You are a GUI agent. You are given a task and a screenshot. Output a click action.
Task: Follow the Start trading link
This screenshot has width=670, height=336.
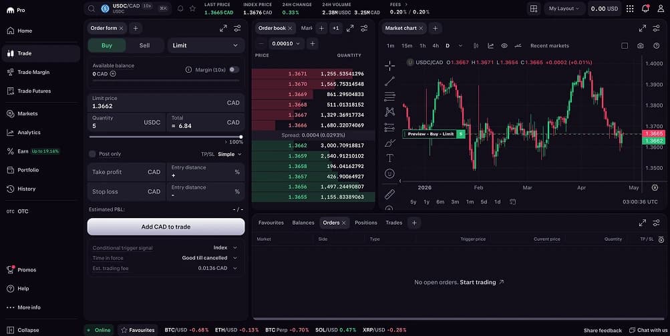coord(482,282)
